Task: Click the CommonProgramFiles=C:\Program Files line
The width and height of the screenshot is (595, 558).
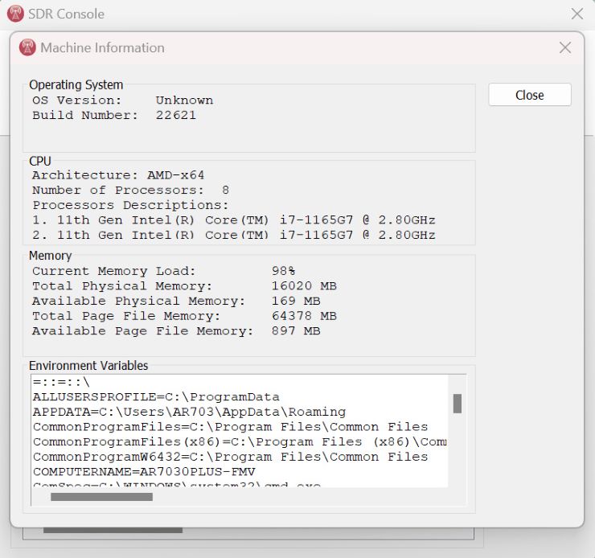Action: point(230,427)
